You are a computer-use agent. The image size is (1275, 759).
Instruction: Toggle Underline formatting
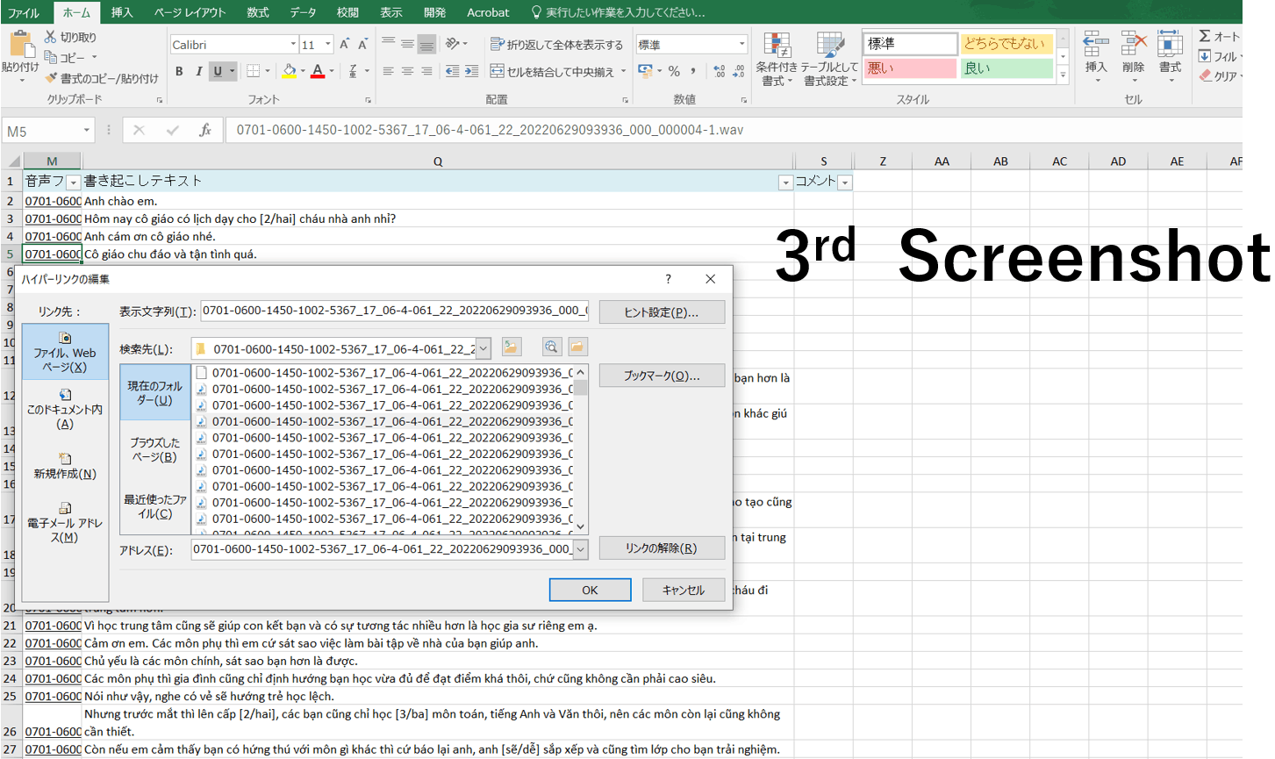tap(217, 71)
